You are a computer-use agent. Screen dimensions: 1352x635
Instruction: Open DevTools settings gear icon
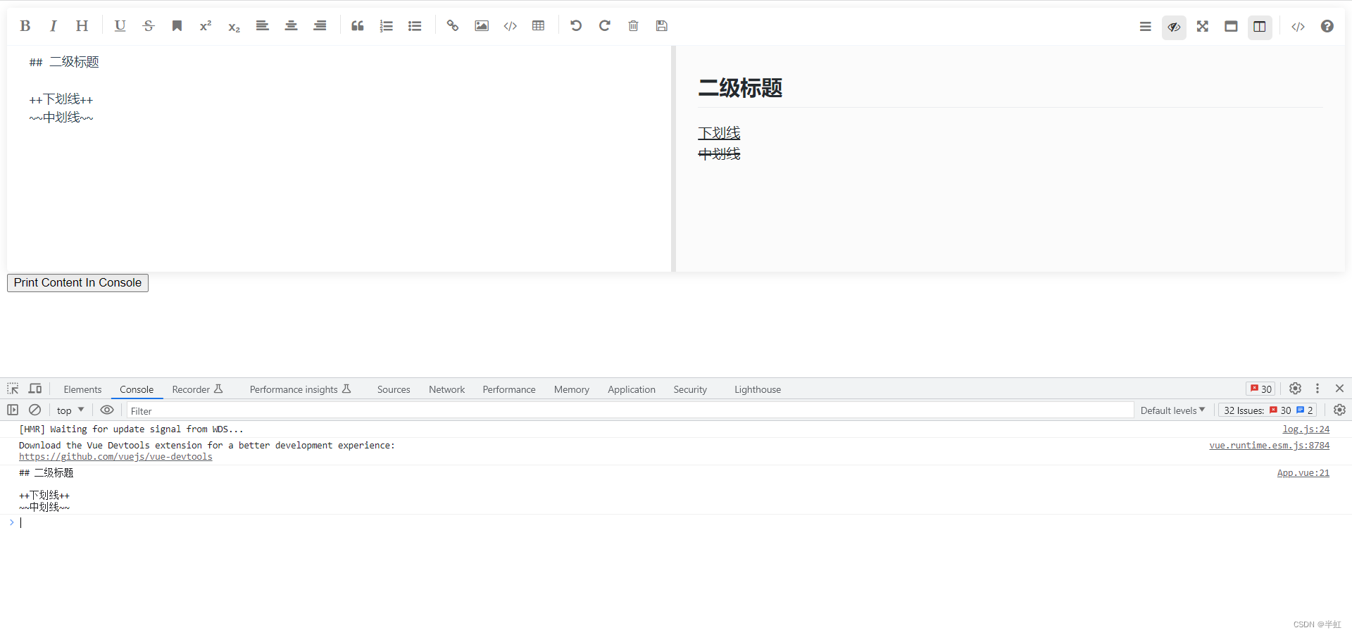[x=1295, y=389]
